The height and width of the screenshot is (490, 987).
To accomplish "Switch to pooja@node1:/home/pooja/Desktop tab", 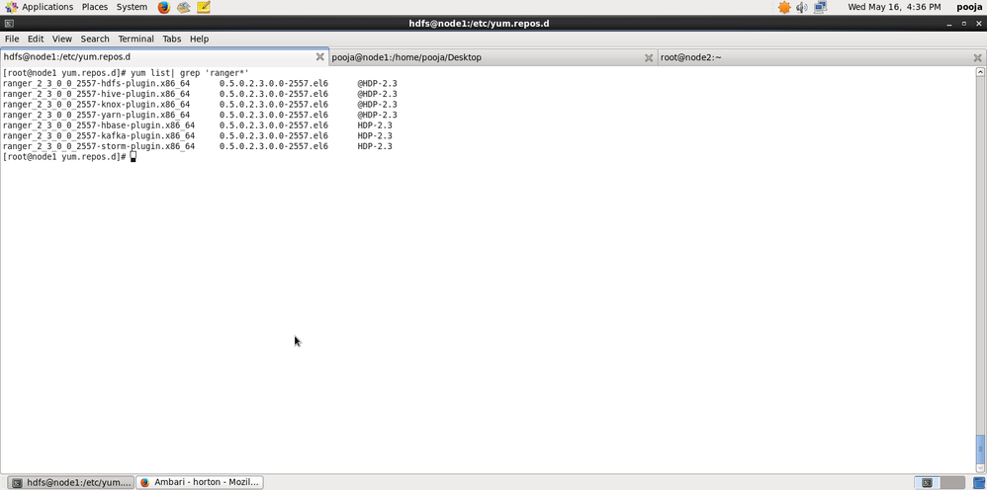I will 493,58.
